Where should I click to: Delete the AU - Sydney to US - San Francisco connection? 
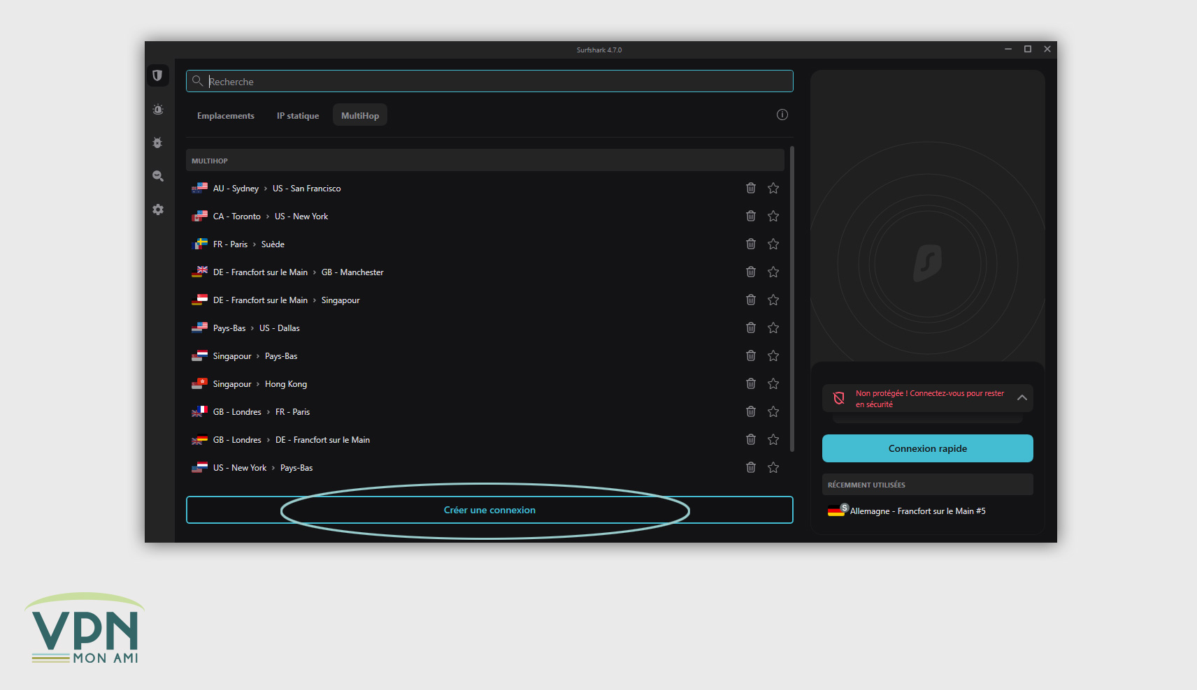751,188
